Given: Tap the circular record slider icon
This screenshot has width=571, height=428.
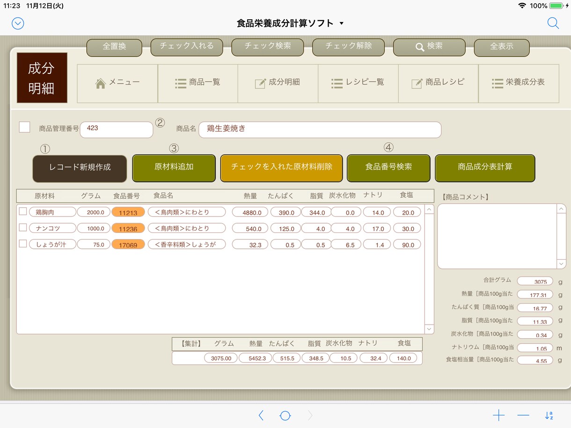Looking at the screenshot, I should pos(285,415).
